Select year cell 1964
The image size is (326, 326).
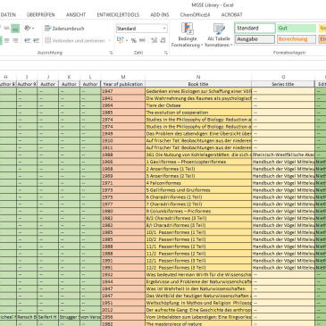123,105
